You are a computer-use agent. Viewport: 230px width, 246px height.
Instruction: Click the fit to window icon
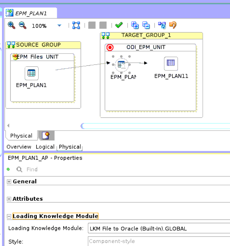tap(76, 25)
